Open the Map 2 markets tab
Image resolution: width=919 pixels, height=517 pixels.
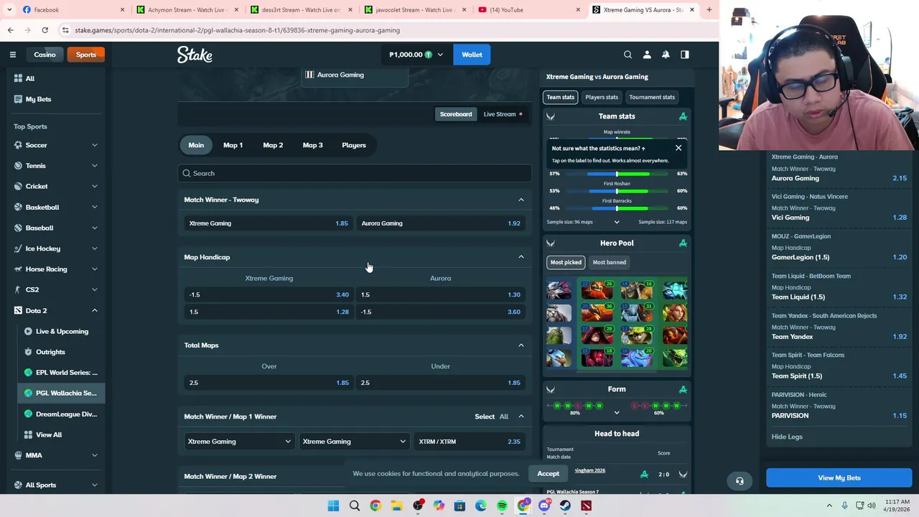[273, 145]
